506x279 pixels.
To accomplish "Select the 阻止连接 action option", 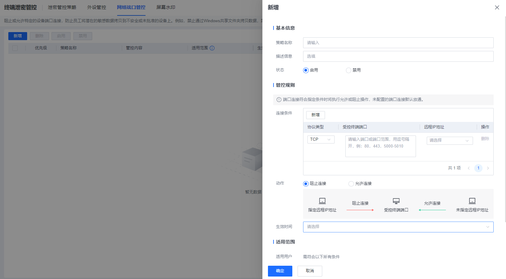I will pyautogui.click(x=306, y=184).
